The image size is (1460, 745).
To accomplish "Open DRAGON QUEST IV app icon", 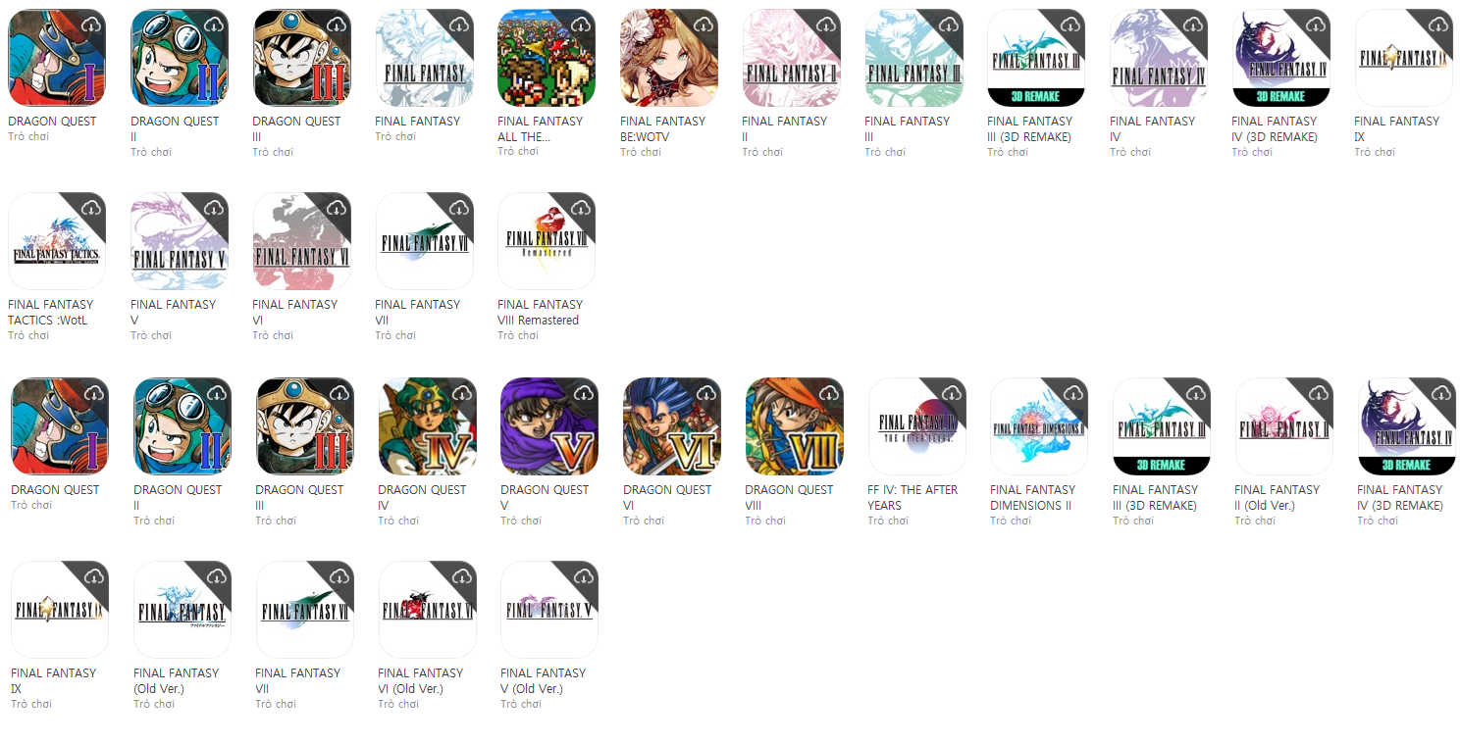I will click(x=428, y=426).
